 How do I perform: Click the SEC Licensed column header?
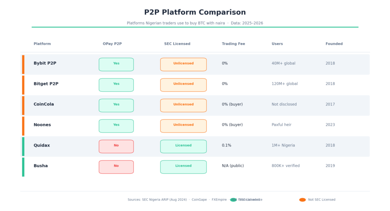[177, 44]
